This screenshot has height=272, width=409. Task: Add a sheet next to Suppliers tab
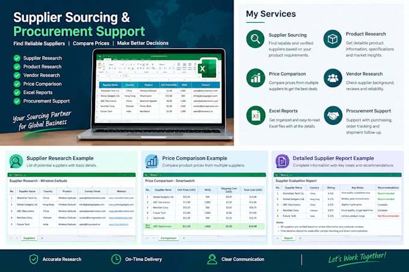(x=42, y=238)
